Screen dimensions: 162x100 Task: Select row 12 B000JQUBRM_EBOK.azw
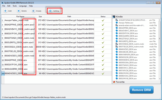[x=56, y=69]
